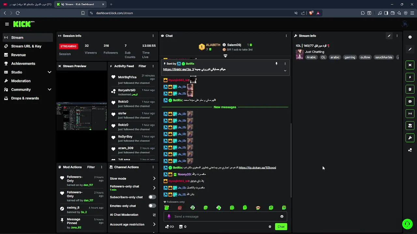Unpin the pinned BotRix message

point(276,64)
